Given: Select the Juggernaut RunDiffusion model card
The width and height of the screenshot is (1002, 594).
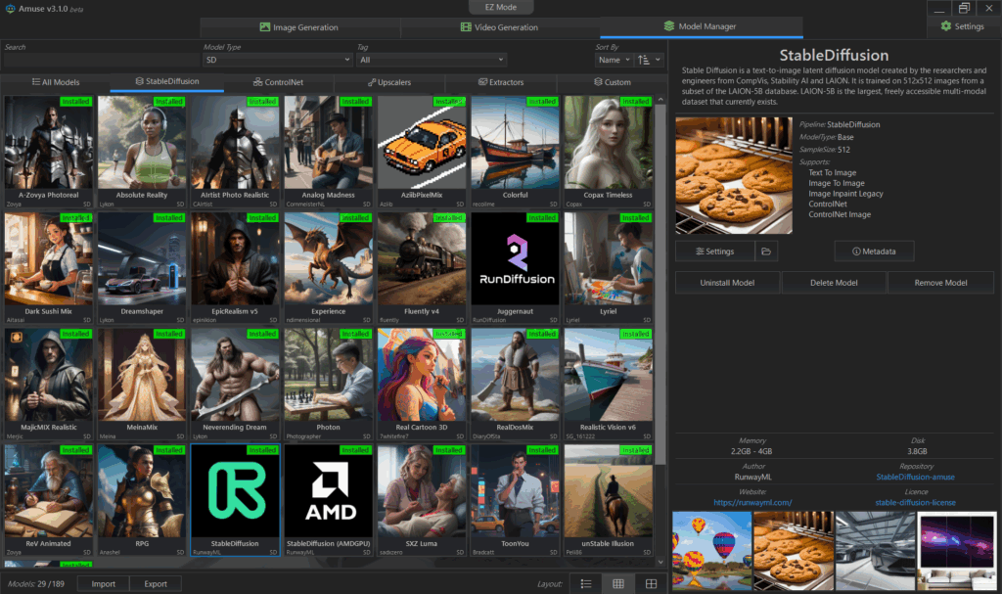Looking at the screenshot, I should [x=515, y=268].
